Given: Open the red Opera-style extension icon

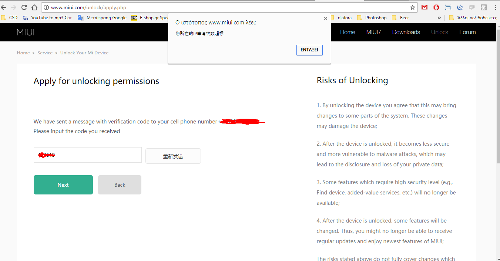Looking at the screenshot, I should pyautogui.click(x=436, y=7).
